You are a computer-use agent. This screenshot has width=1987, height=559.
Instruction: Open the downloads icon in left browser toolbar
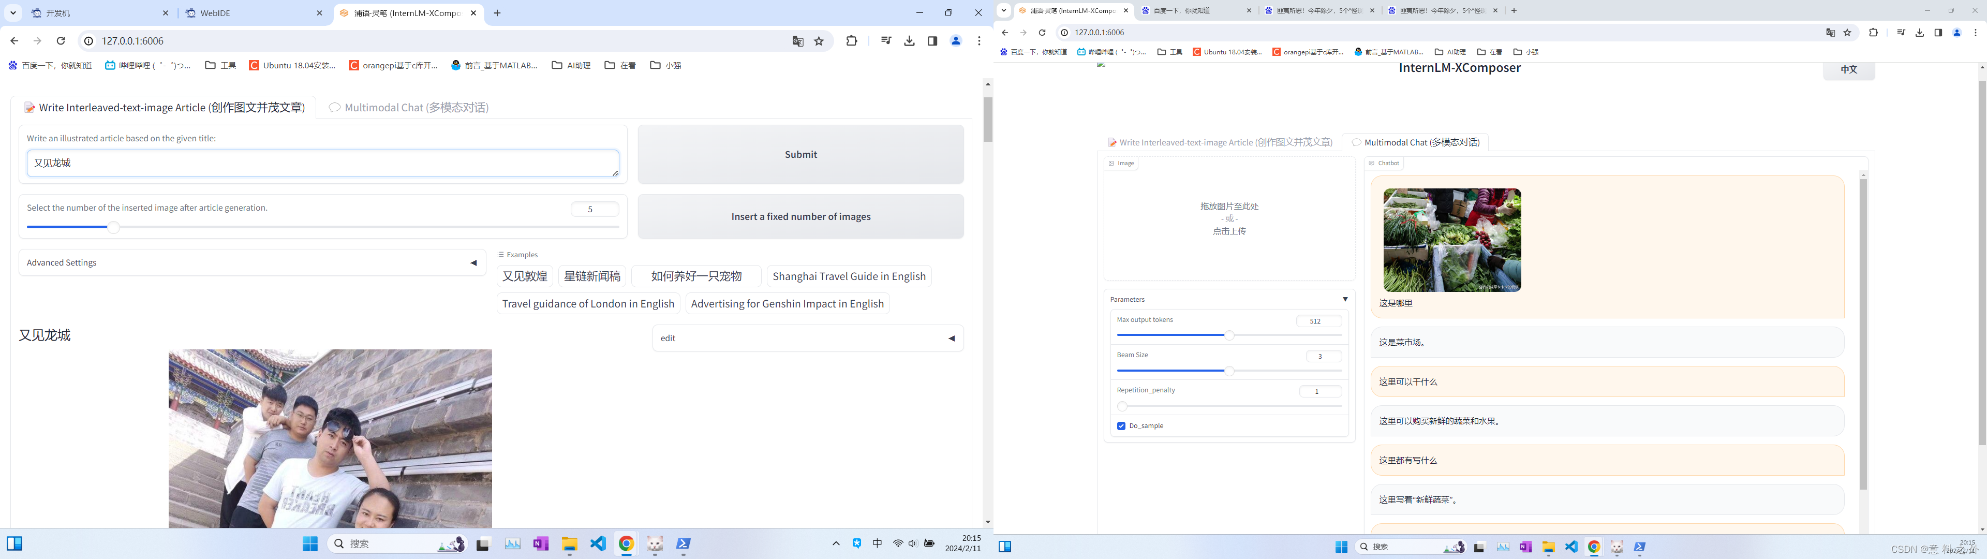coord(910,41)
